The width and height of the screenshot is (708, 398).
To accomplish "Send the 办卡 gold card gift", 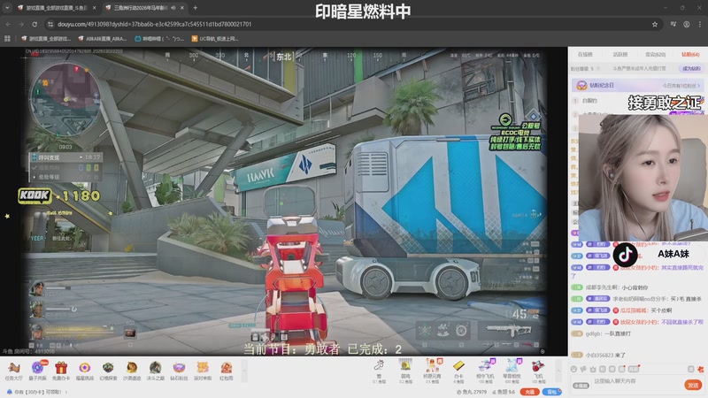I will [x=458, y=371].
